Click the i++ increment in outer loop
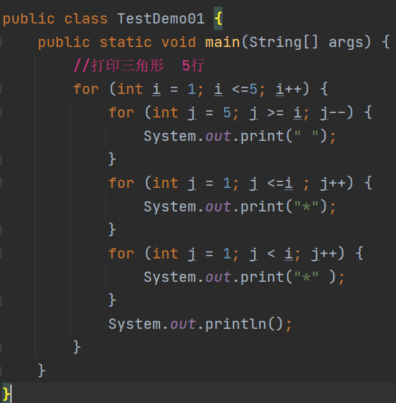 pyautogui.click(x=289, y=89)
